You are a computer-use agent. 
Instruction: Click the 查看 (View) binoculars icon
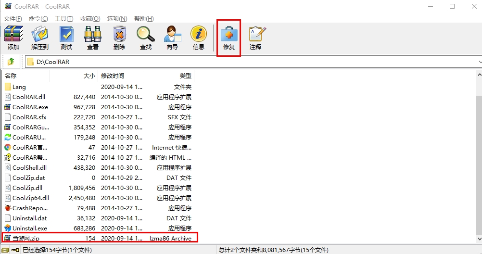pos(93,34)
